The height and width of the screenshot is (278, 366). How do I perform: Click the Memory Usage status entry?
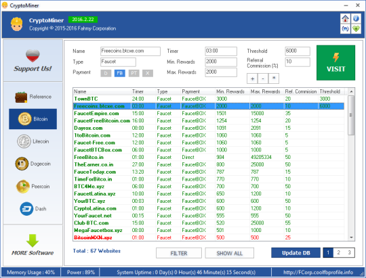pos(30,272)
